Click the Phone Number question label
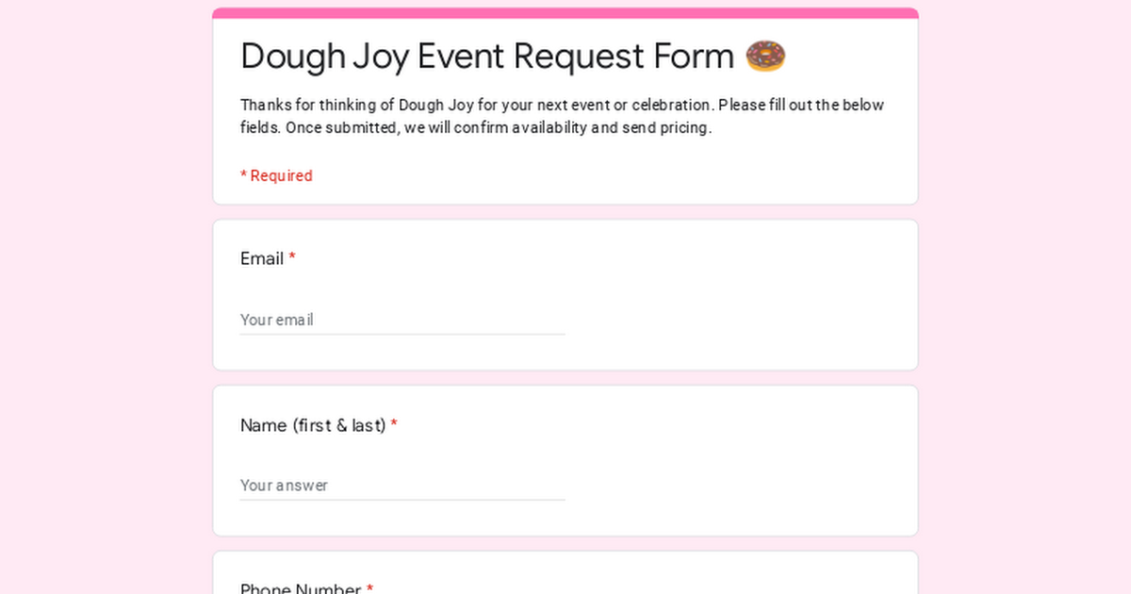Screen dimensions: 1131x594 (x=300, y=588)
